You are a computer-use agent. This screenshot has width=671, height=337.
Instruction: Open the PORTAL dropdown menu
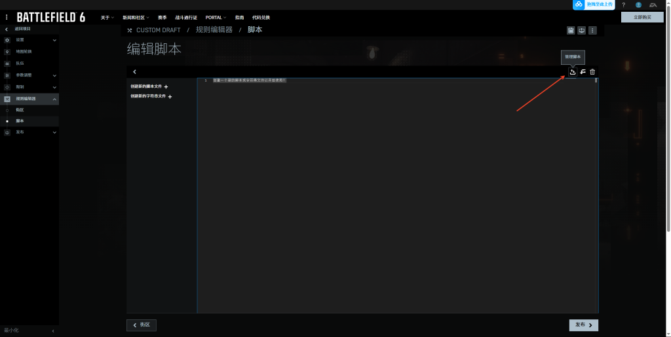(x=216, y=18)
